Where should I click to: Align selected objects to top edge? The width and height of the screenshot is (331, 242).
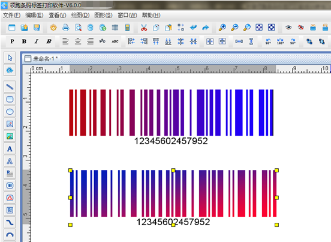point(156,41)
